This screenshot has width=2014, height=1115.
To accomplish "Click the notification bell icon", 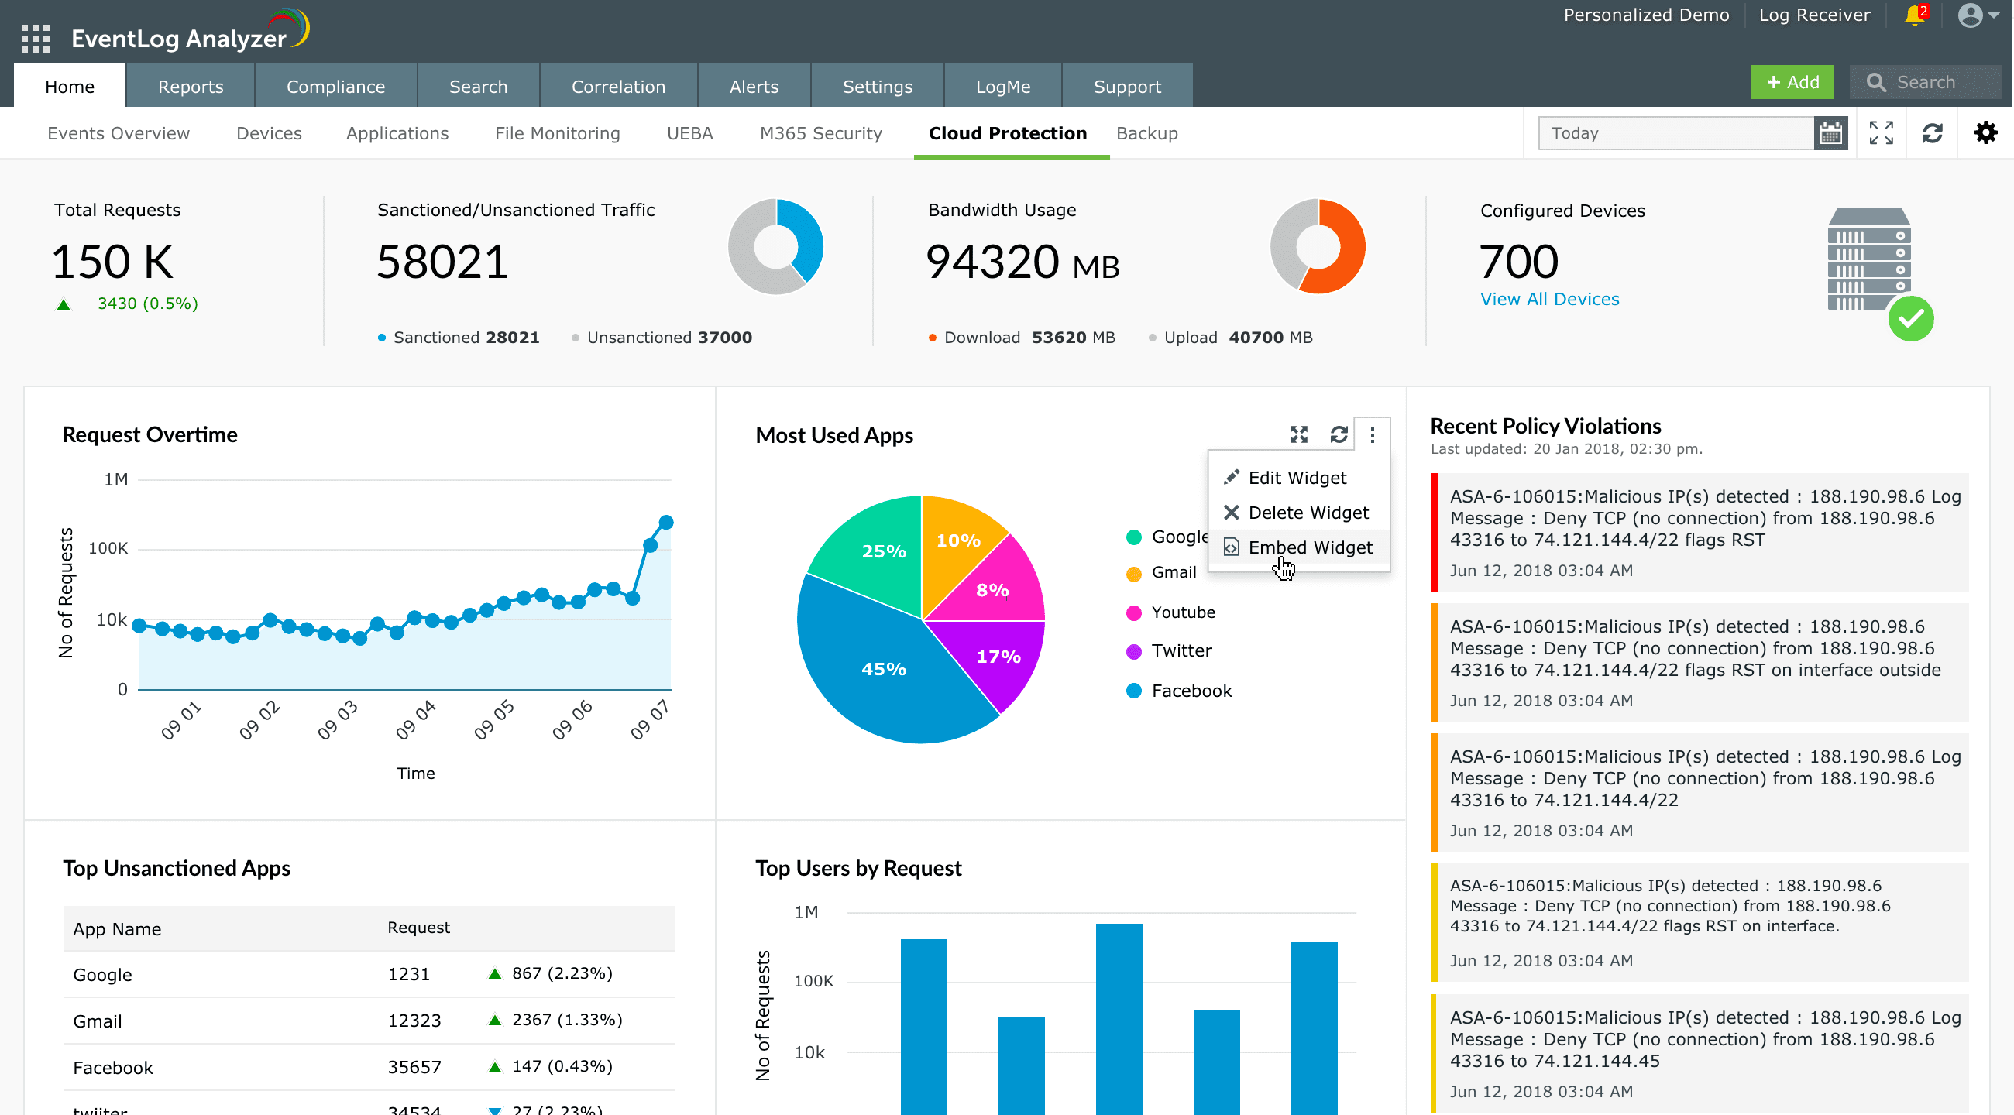I will point(1915,15).
